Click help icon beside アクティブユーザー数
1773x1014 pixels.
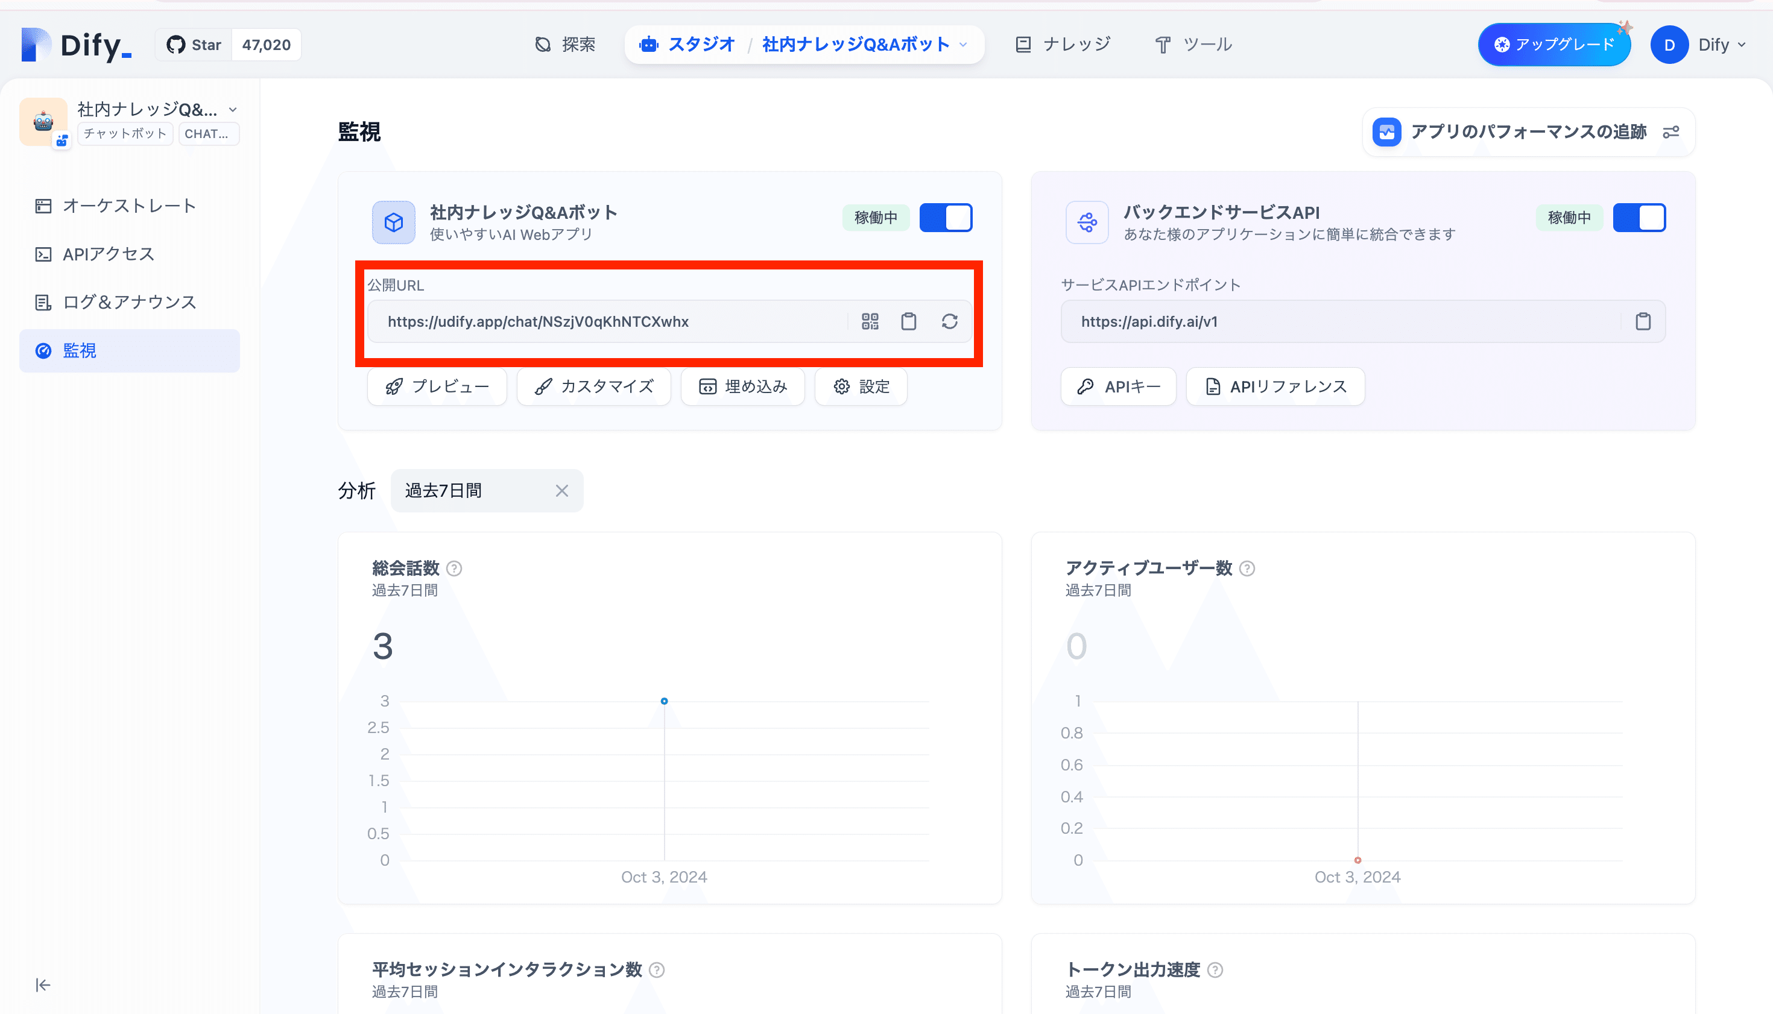[x=1248, y=568]
